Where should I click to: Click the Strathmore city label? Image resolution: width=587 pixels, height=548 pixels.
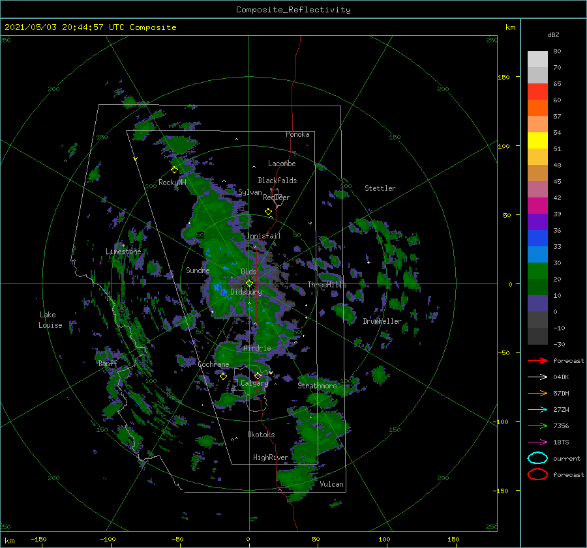click(317, 386)
